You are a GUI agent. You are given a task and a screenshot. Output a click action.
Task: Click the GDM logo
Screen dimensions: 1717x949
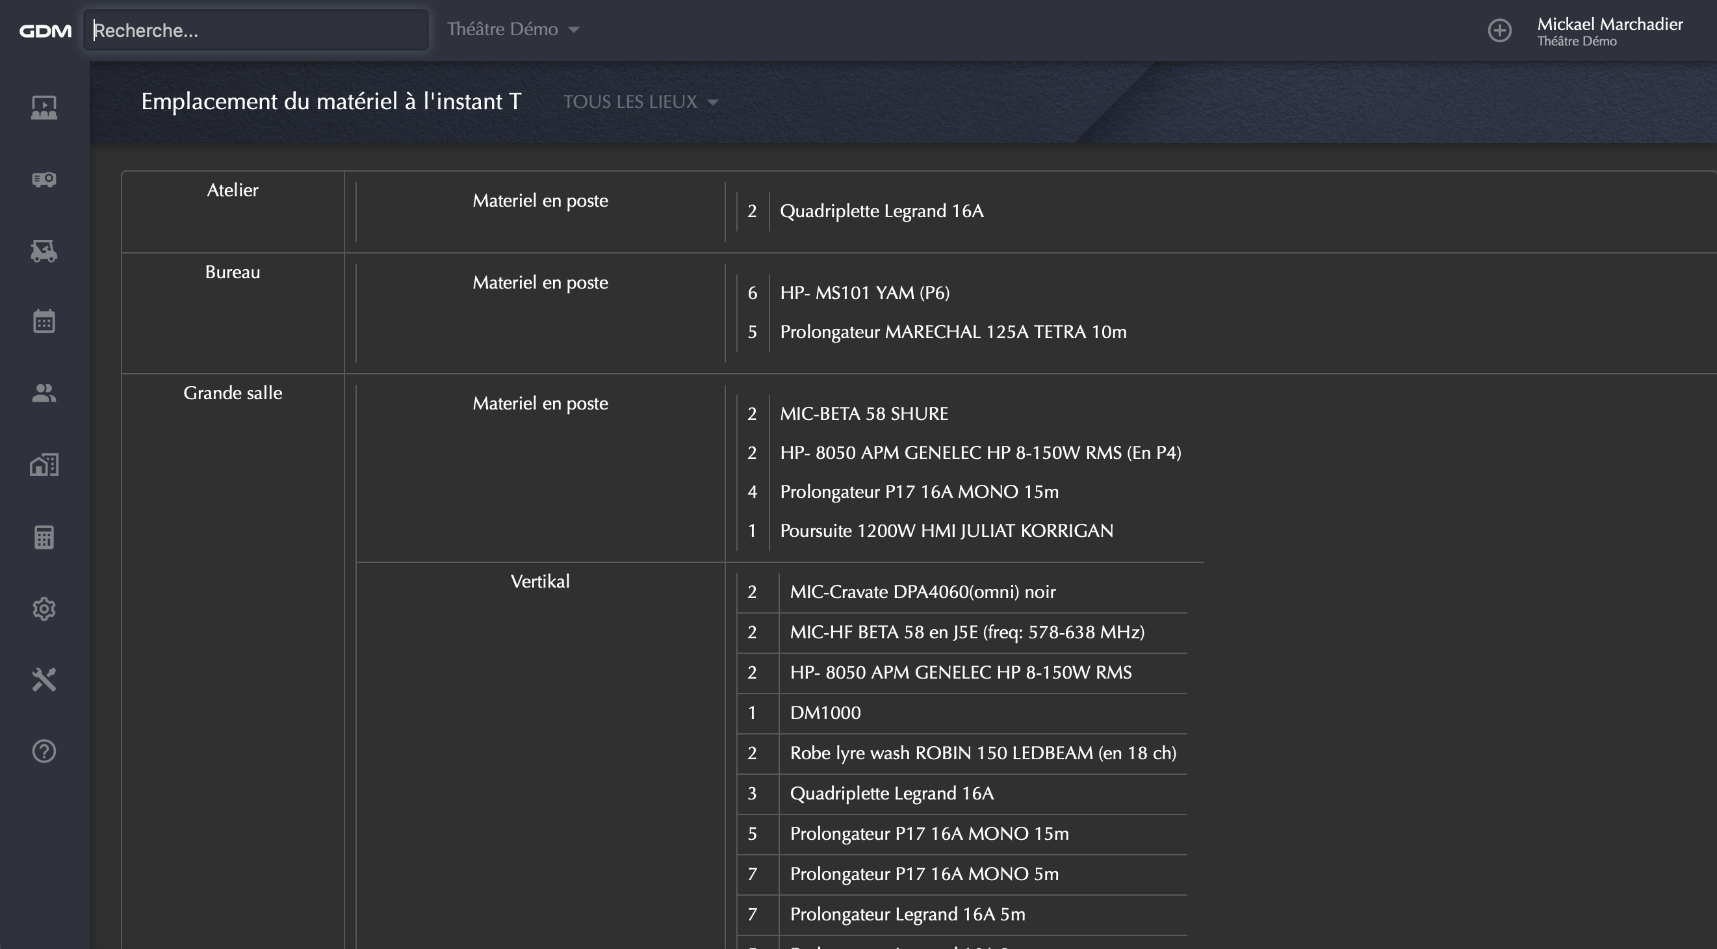[45, 31]
